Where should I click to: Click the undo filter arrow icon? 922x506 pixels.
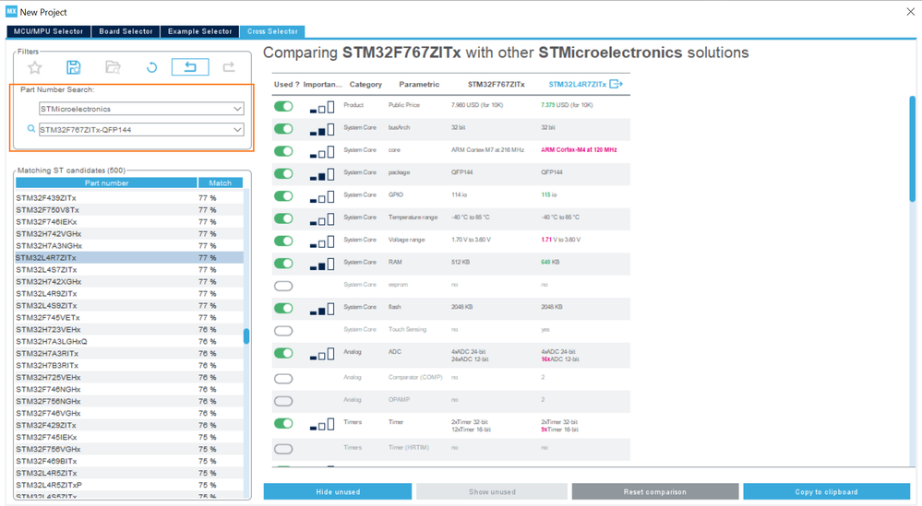(x=190, y=67)
